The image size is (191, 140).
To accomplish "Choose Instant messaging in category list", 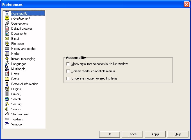I will pos(23,59).
